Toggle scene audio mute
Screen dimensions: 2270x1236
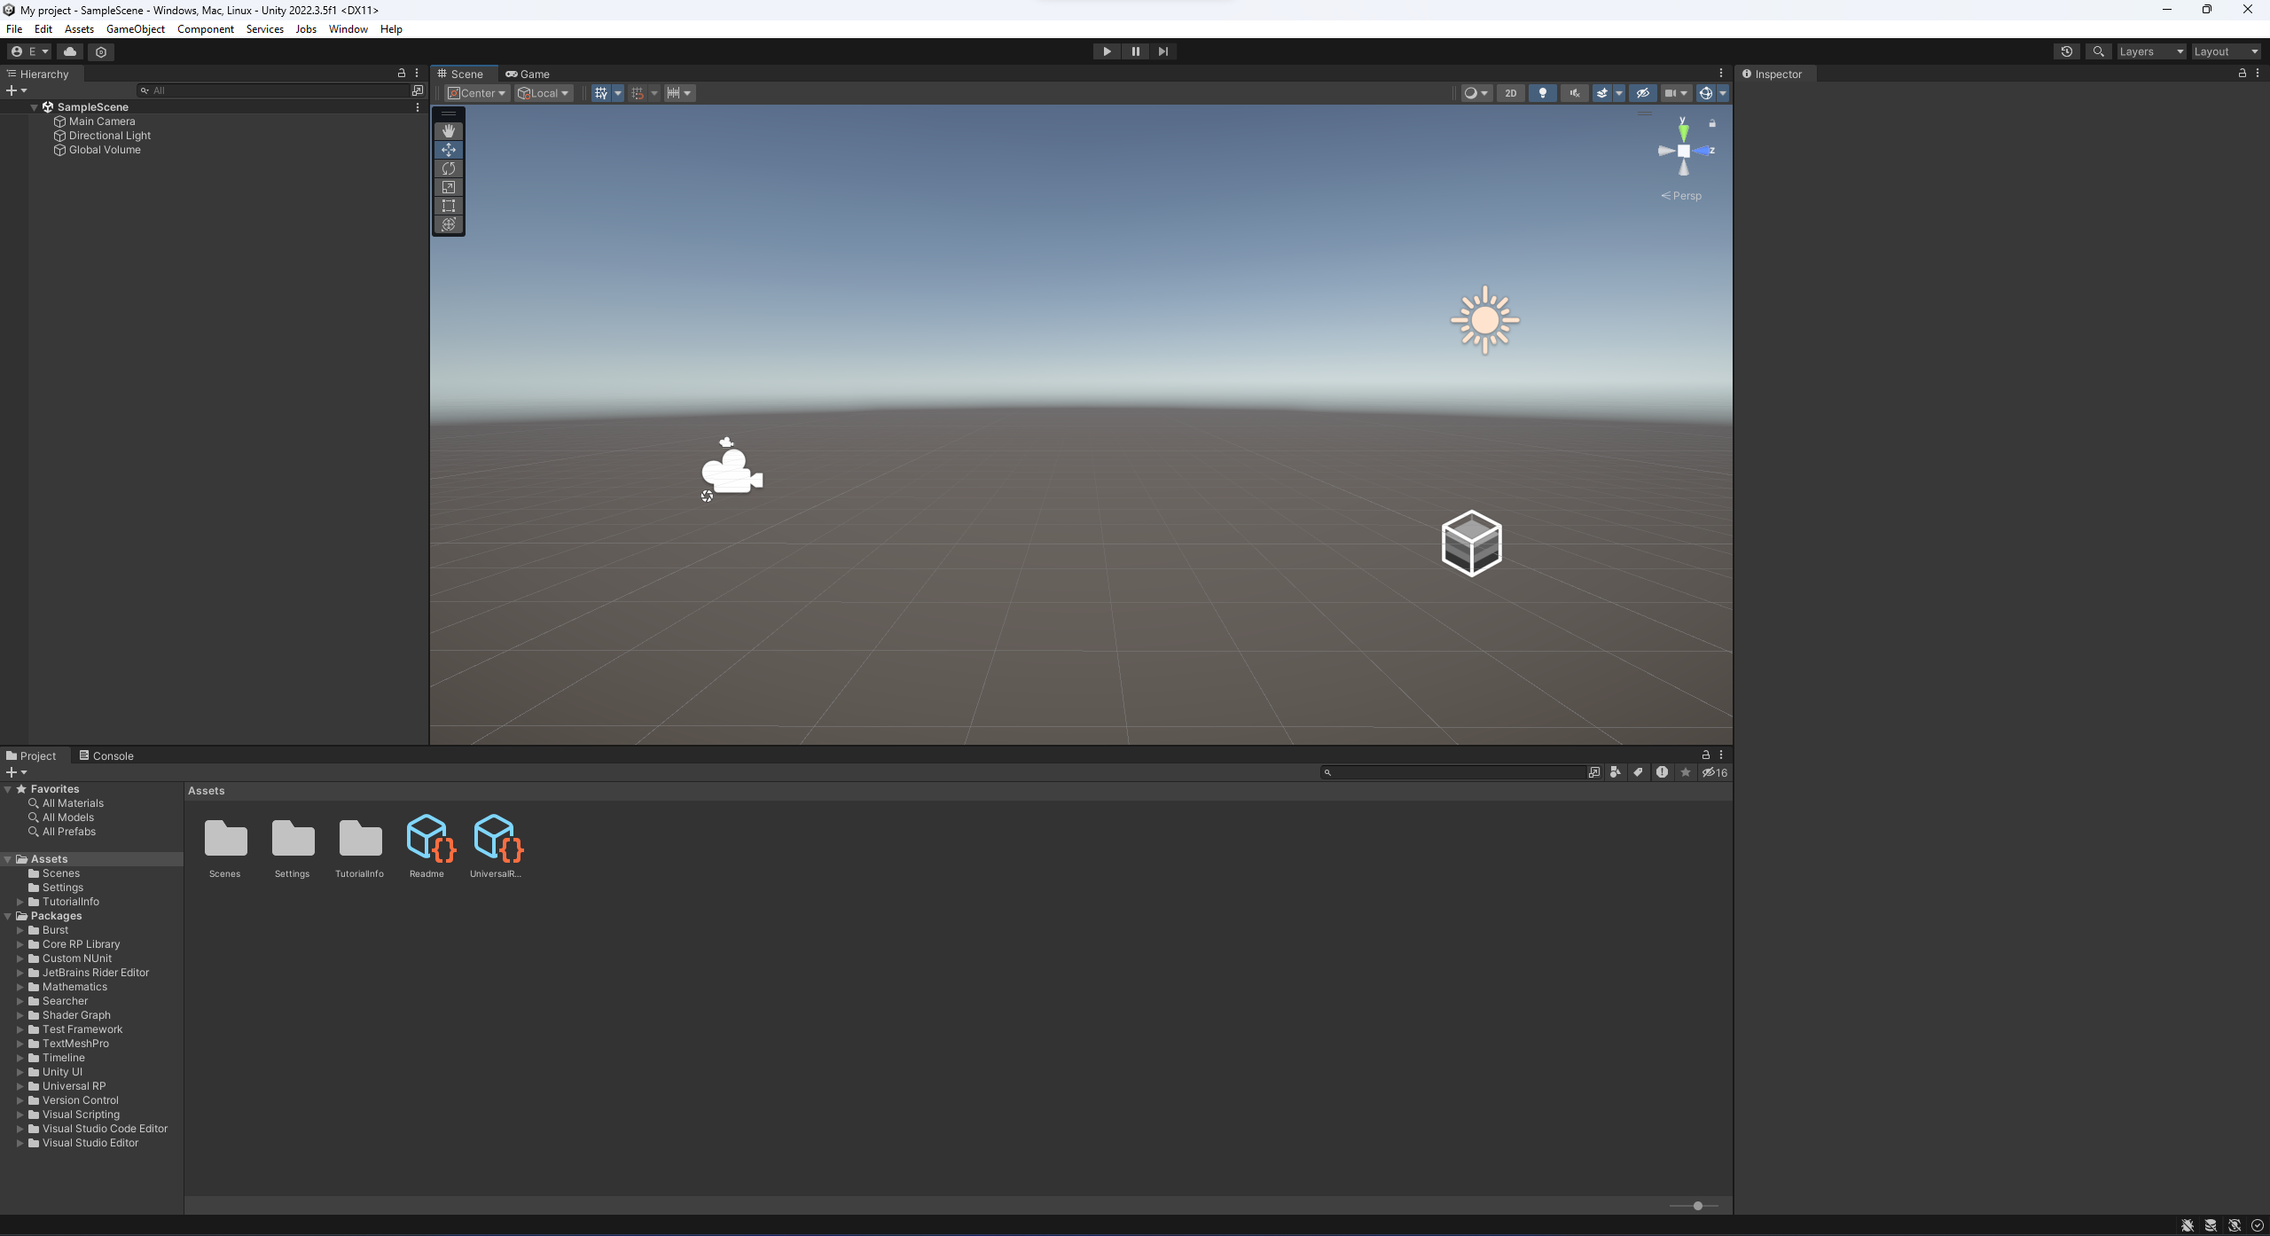point(1575,93)
